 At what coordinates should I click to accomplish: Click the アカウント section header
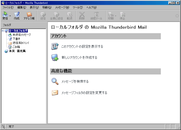[105, 36]
